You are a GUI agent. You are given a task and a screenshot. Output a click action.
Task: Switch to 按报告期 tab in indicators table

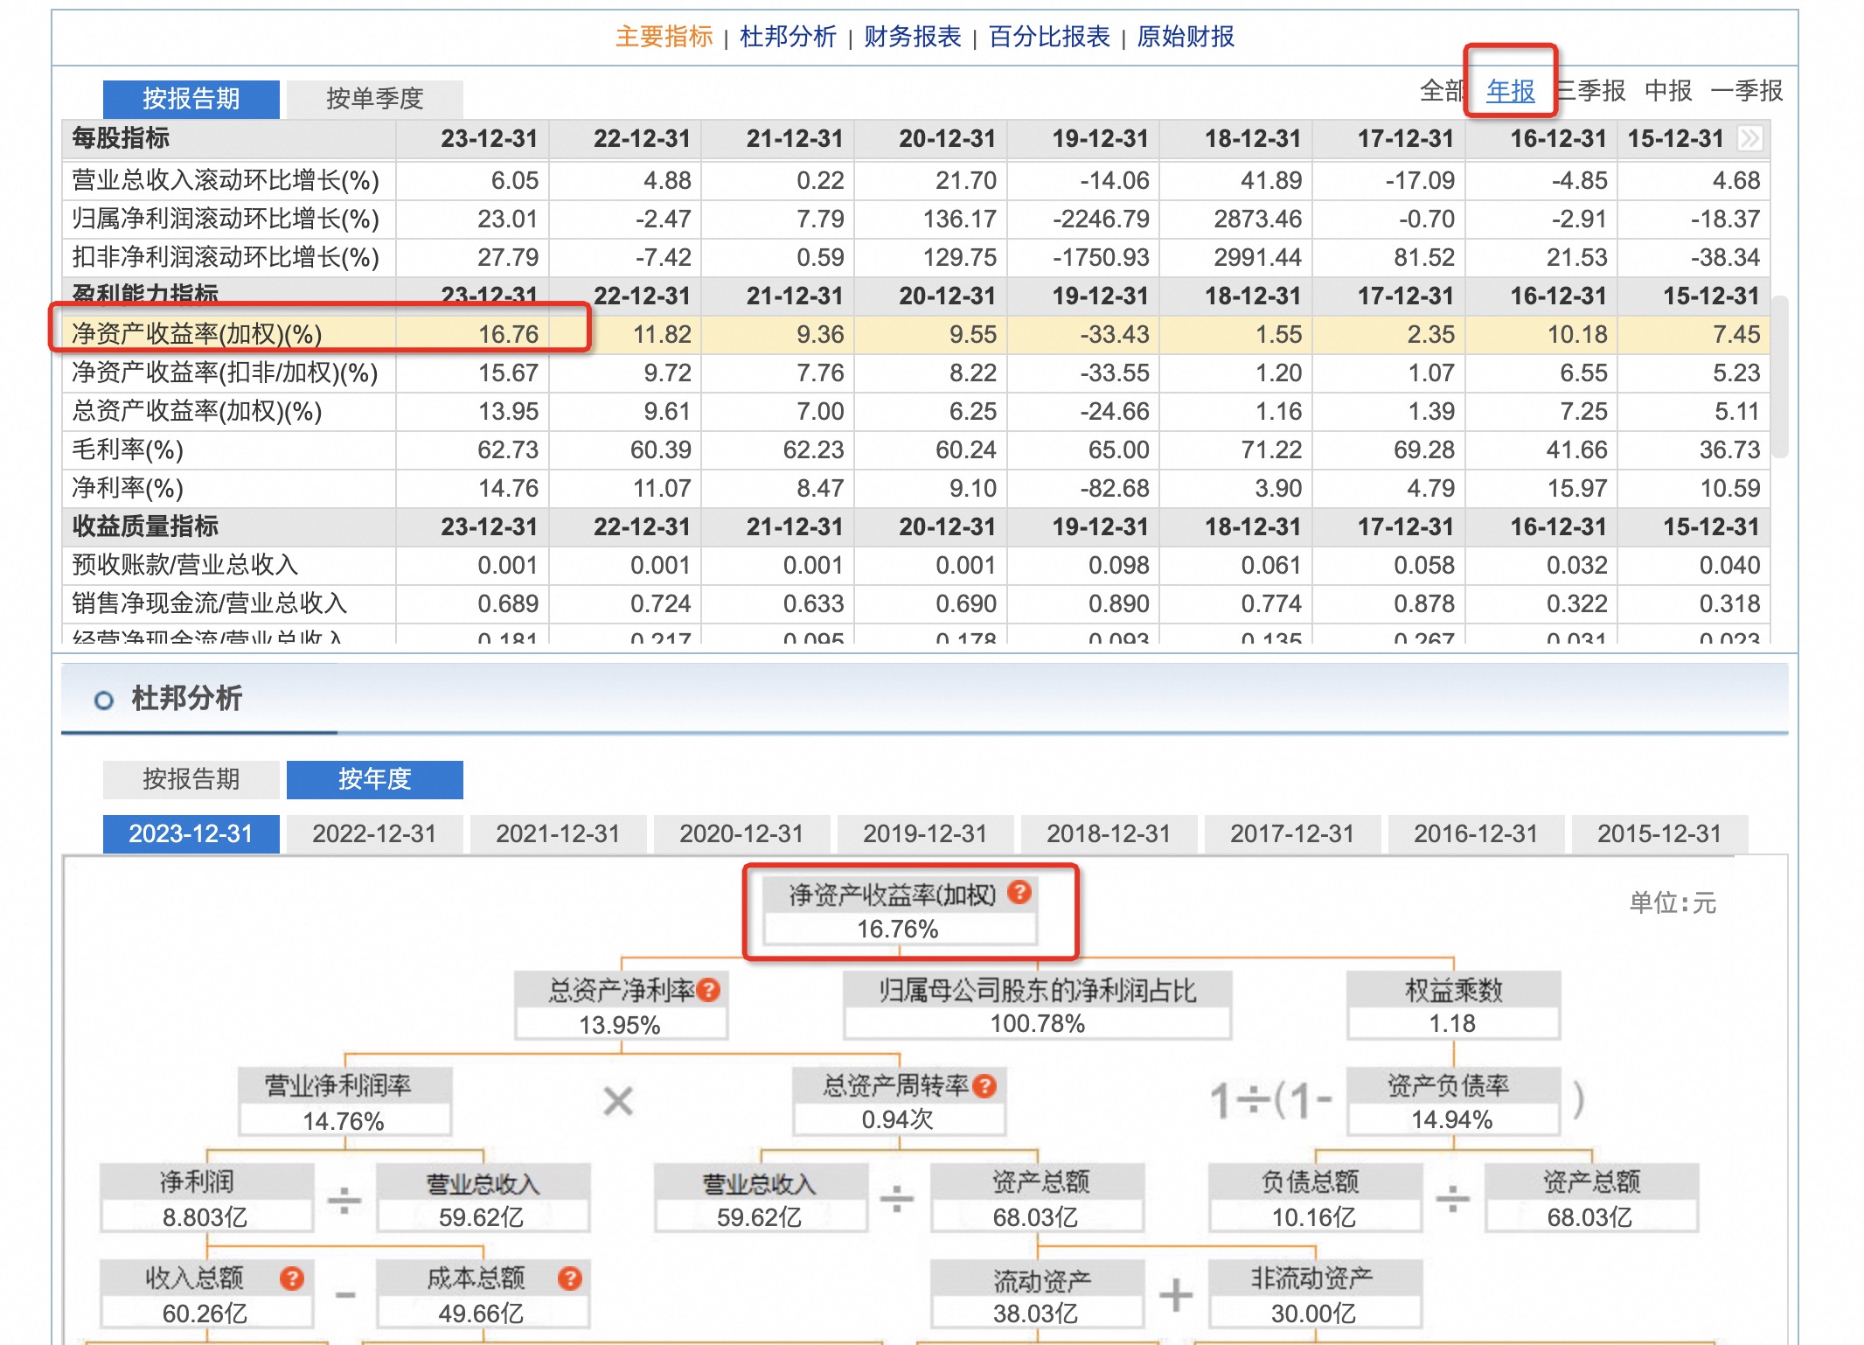[191, 99]
